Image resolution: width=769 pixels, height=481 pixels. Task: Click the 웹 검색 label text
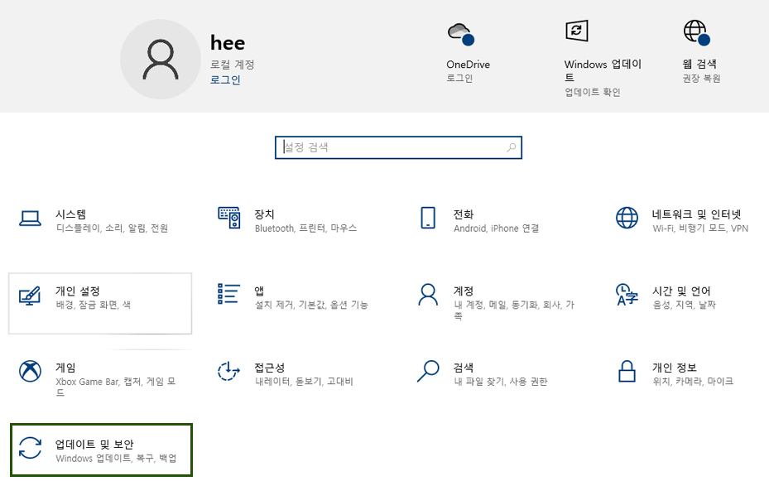tap(699, 64)
